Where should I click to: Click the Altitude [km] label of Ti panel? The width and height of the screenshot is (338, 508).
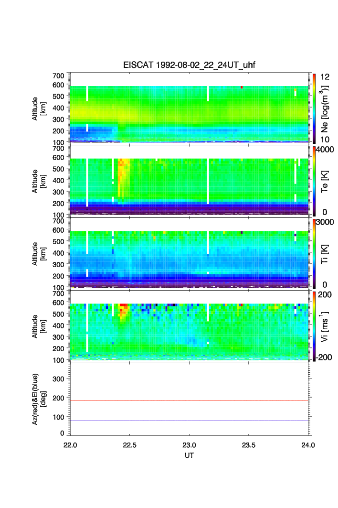tap(39, 254)
